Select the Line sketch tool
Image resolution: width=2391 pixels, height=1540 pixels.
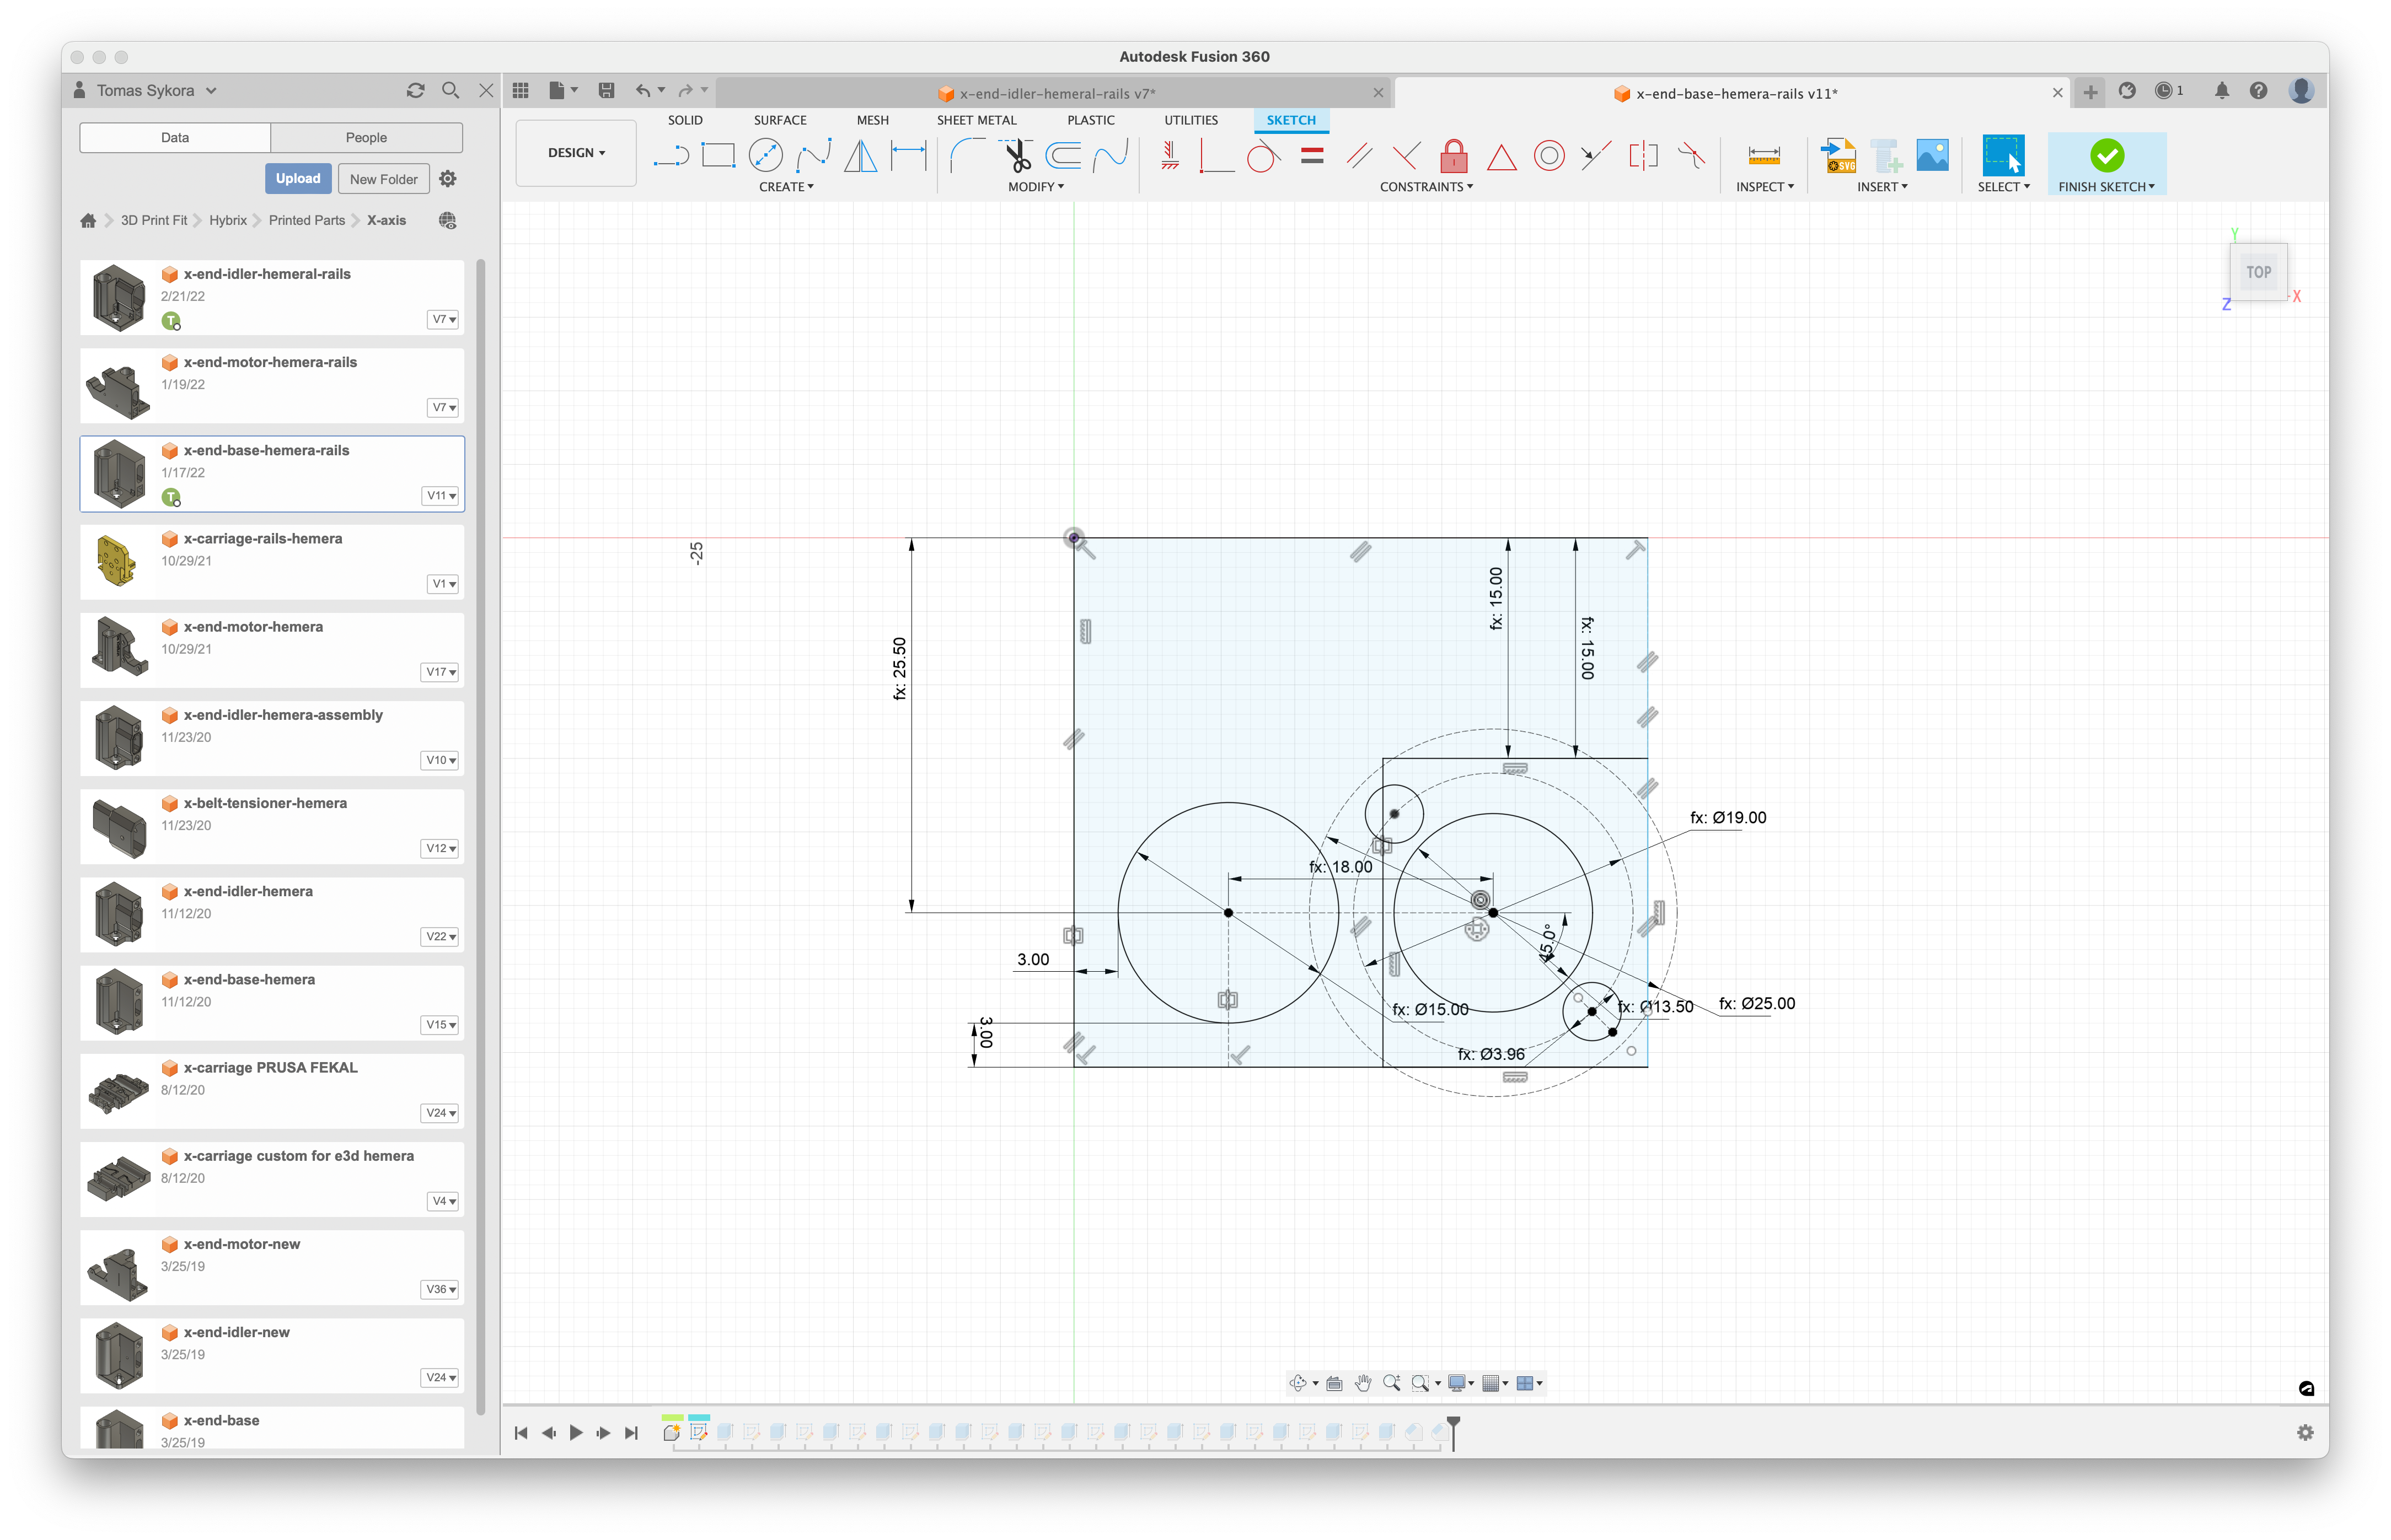671,156
